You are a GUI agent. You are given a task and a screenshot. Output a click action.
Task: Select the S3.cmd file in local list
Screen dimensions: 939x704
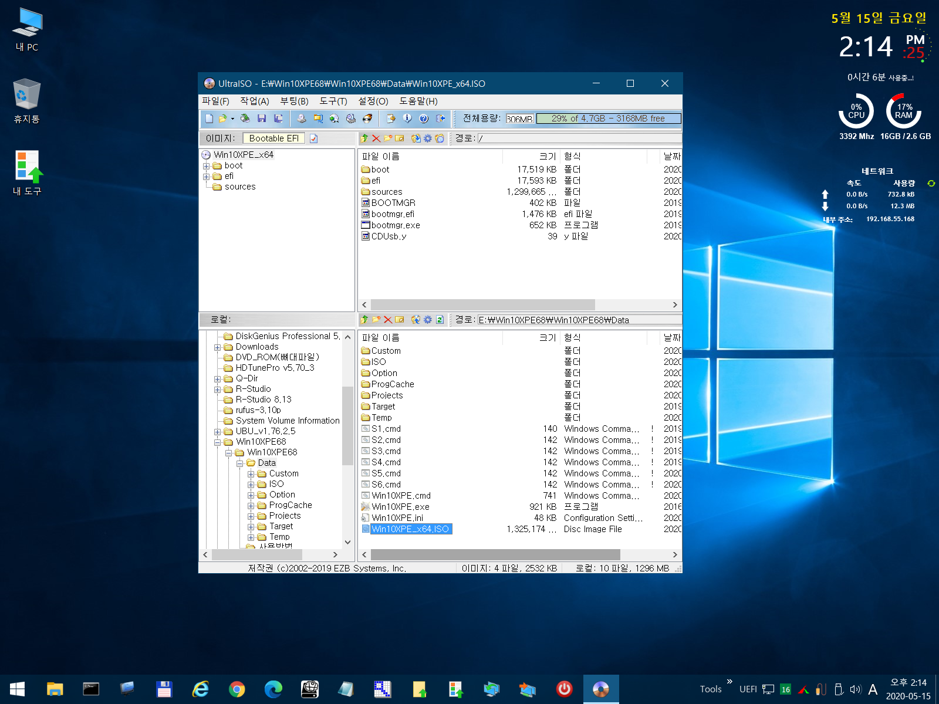[386, 451]
